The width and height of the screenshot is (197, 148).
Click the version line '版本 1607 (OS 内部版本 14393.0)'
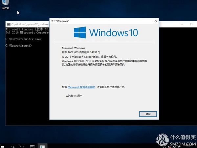coord(81,52)
